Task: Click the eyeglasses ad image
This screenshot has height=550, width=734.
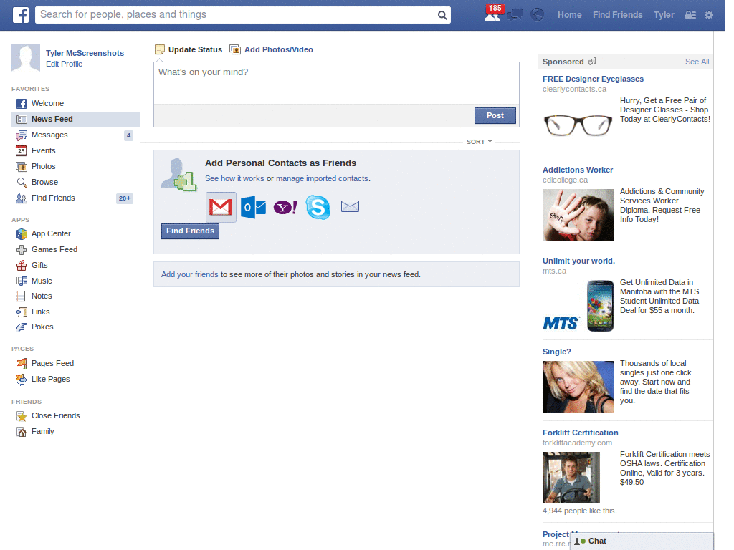Action: pyautogui.click(x=578, y=125)
